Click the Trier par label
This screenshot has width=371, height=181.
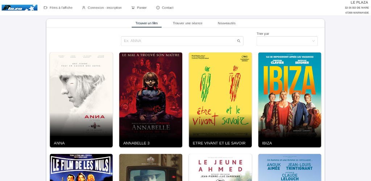(263, 34)
